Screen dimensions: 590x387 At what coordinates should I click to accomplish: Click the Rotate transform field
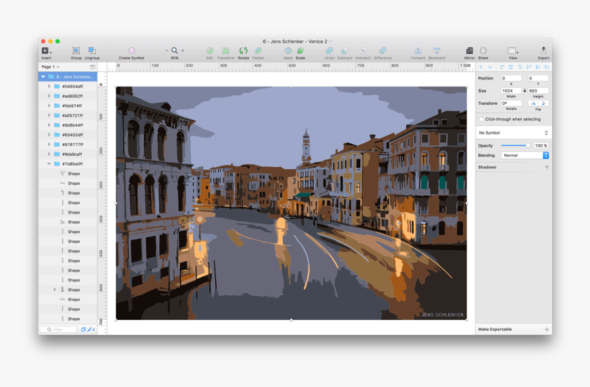coord(511,103)
